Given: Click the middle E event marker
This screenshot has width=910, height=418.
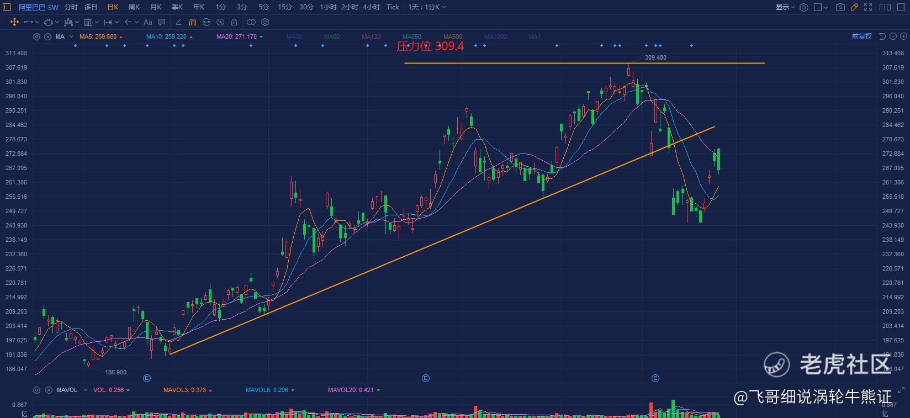Looking at the screenshot, I should [426, 378].
